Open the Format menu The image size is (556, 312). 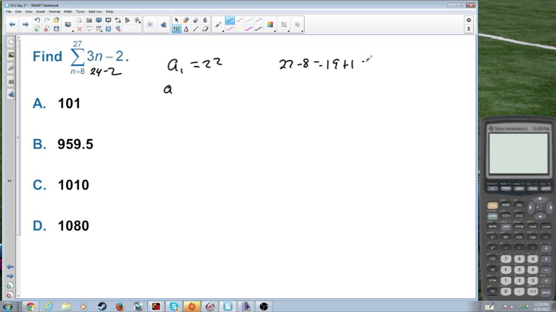click(x=54, y=12)
